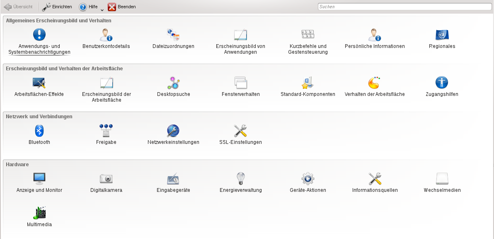Select the Desktopsuche icon
This screenshot has height=239, width=494.
click(x=173, y=83)
